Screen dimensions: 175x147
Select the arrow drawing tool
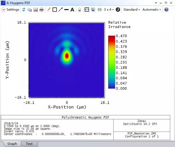60,10
